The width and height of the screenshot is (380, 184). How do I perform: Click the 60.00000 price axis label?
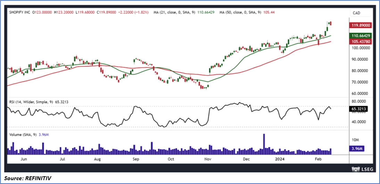point(361,93)
